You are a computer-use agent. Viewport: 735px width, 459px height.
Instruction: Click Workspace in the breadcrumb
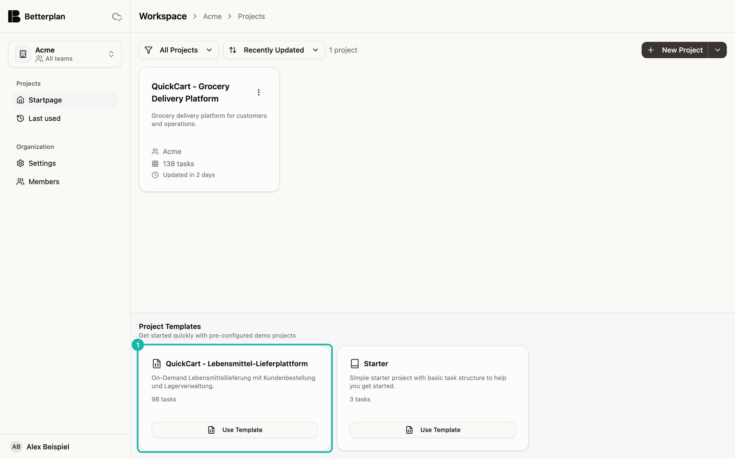[x=163, y=16]
